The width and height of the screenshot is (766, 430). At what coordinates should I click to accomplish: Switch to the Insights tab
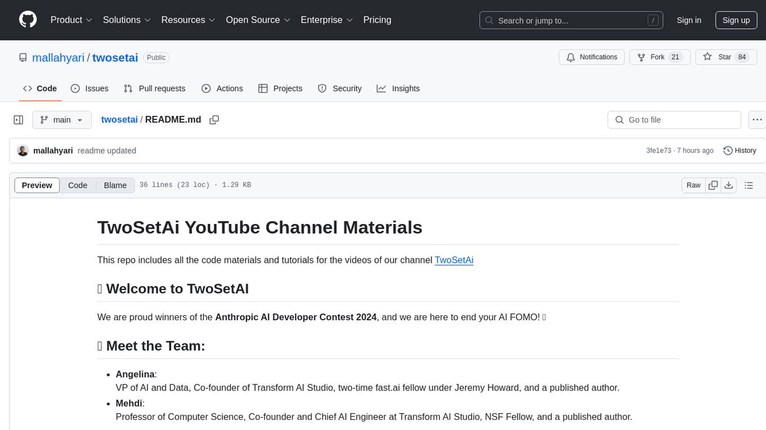pos(398,88)
